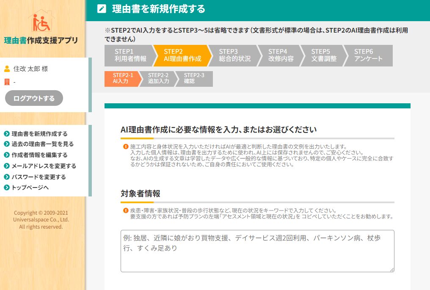Click the info icon under AI理由書作成 heading
Image resolution: width=430 pixels, height=290 pixels.
(x=126, y=146)
